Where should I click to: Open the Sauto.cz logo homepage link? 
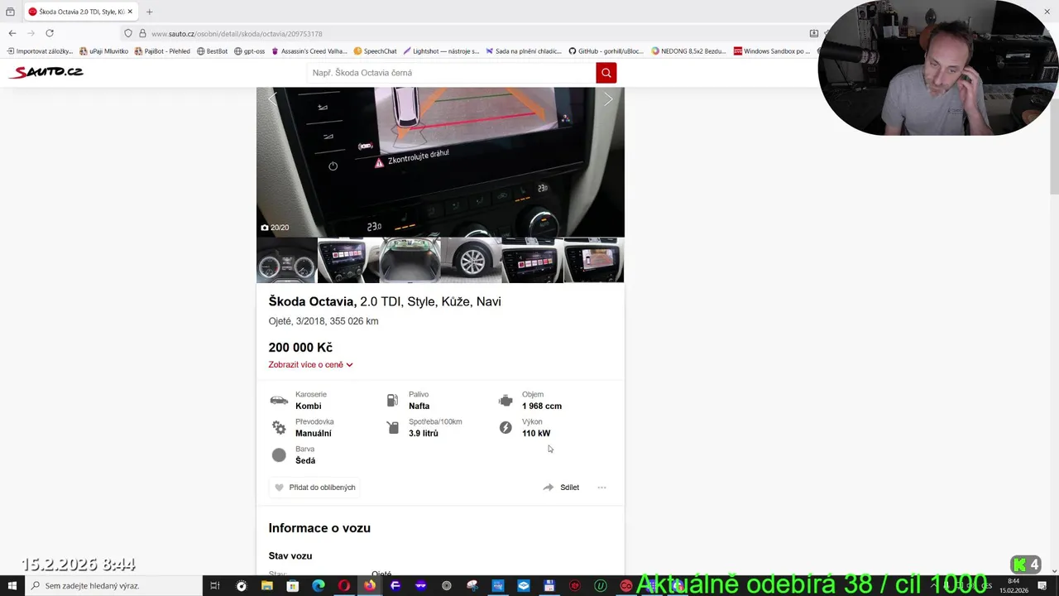click(47, 72)
